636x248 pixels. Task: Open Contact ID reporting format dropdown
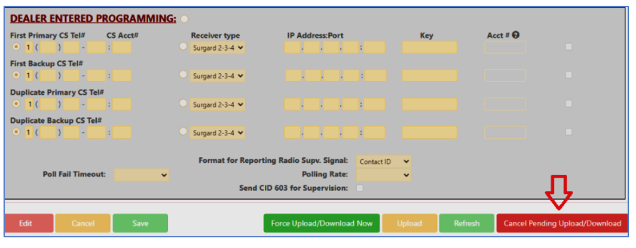pos(384,162)
